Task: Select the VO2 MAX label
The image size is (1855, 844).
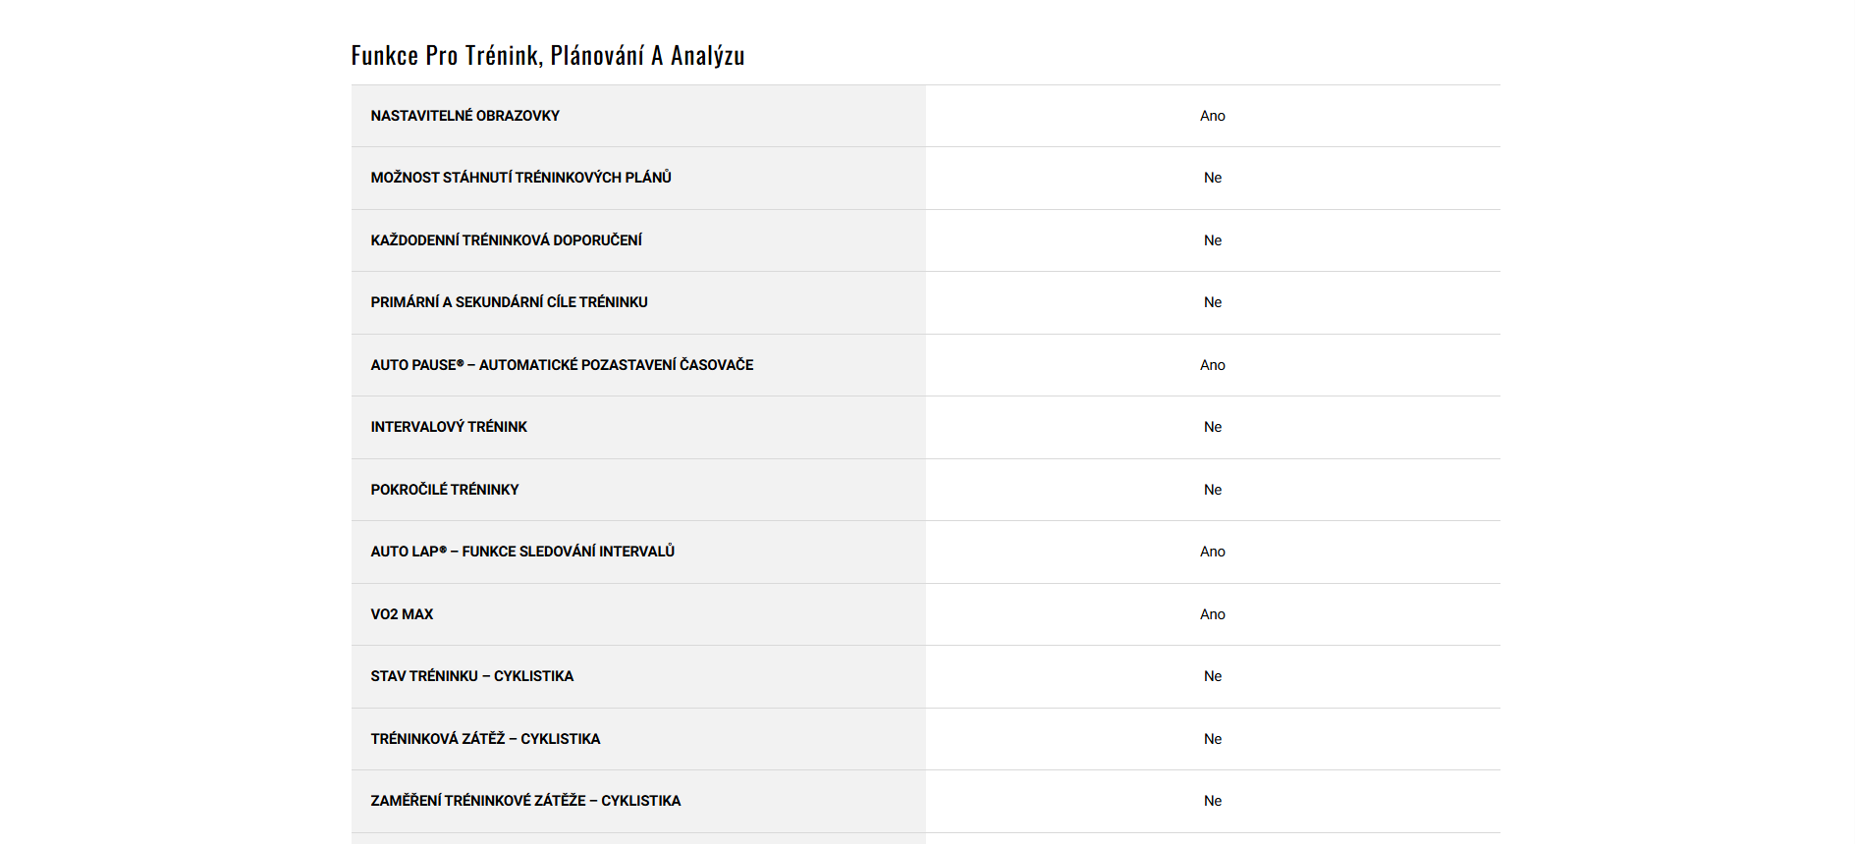Action: tap(402, 614)
